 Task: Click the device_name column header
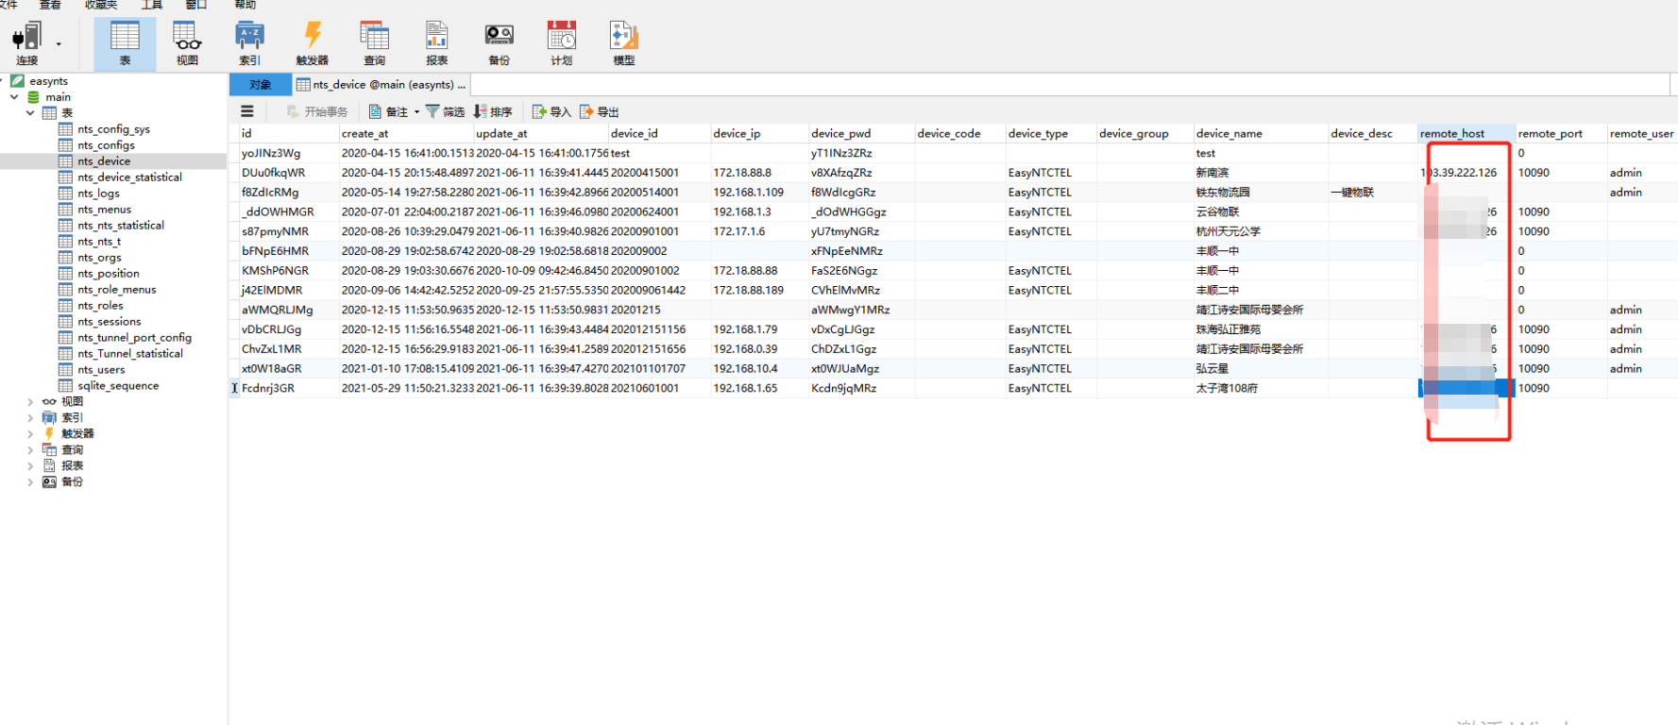[x=1261, y=133]
